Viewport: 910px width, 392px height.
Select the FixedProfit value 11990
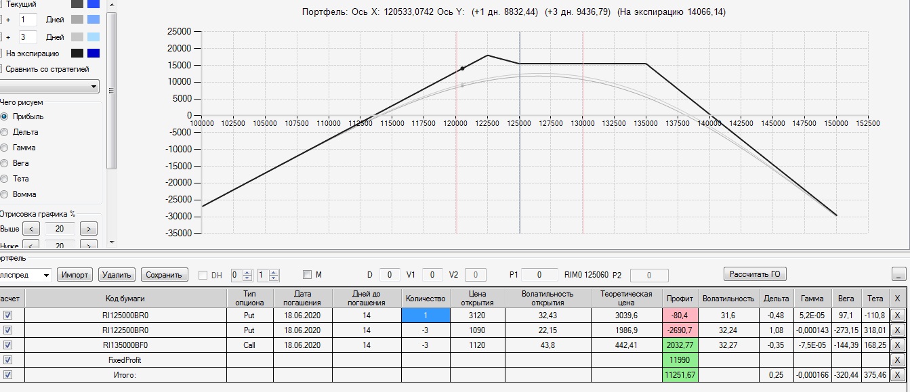[680, 360]
